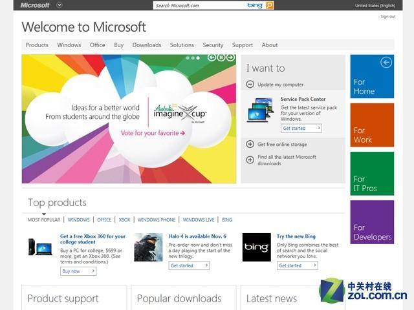The height and width of the screenshot is (310, 414).
Task: Expand Find all the latest Microsoft downloads
Action: [250, 160]
